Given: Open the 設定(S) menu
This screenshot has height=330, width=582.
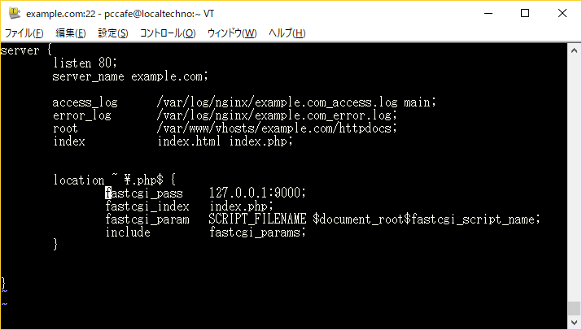Looking at the screenshot, I should 113,33.
